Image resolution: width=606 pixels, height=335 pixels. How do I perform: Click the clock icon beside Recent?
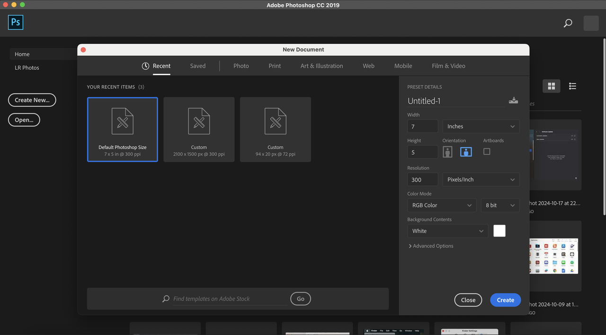click(x=145, y=66)
